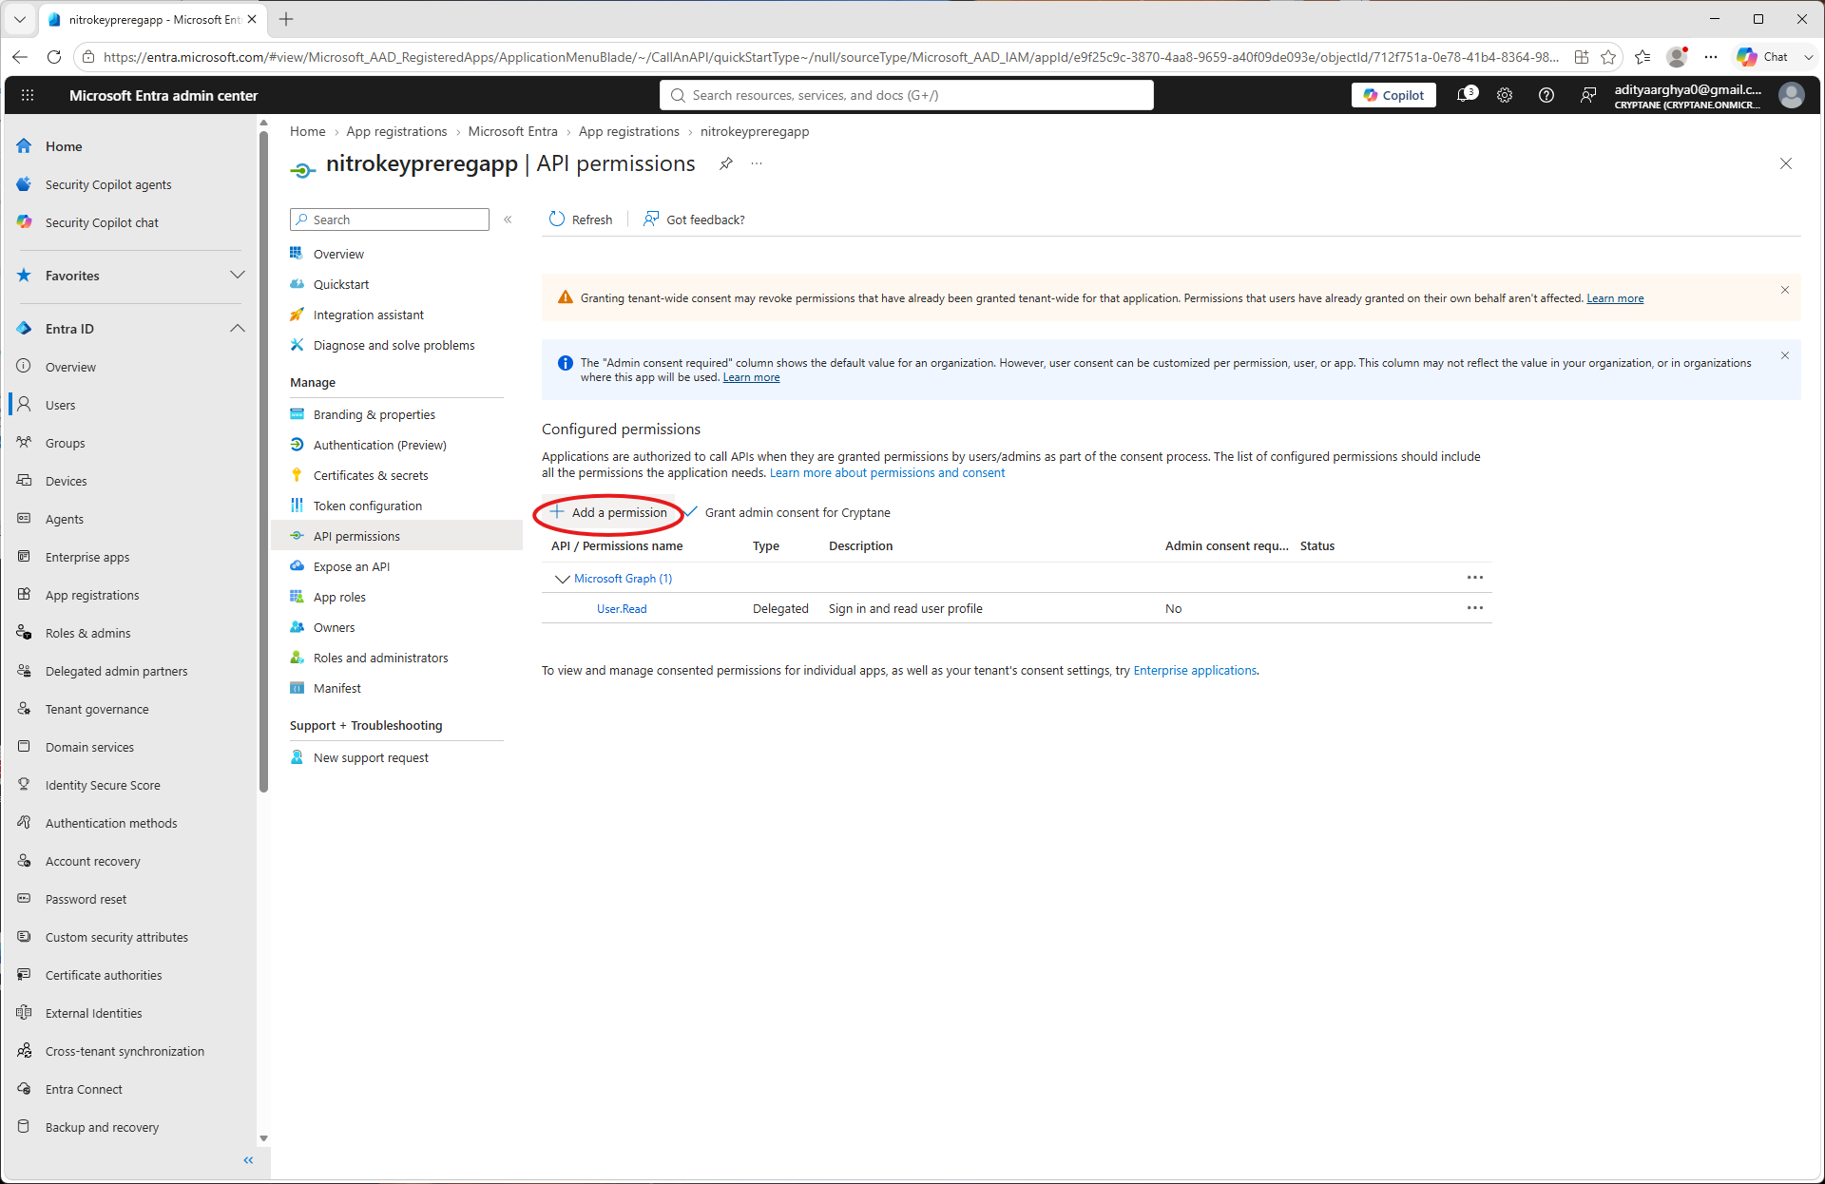Open notifications bell icon
The width and height of the screenshot is (1825, 1184).
tap(1467, 95)
